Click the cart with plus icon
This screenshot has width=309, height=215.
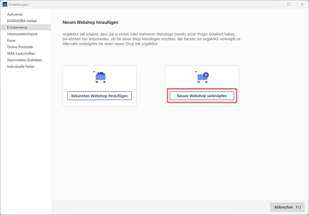coord(202,77)
